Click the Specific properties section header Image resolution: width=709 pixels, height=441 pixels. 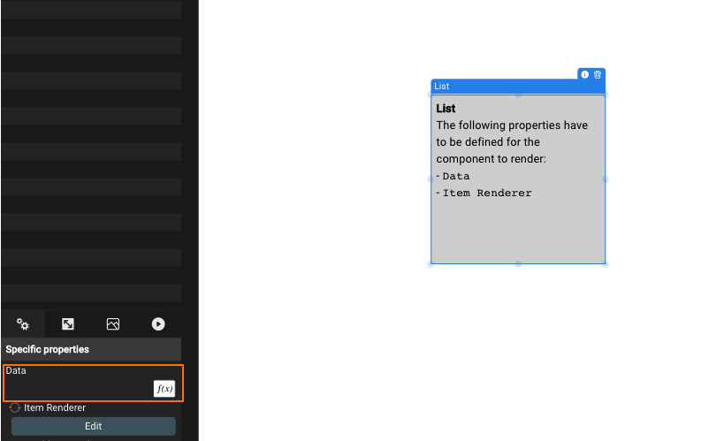click(48, 349)
